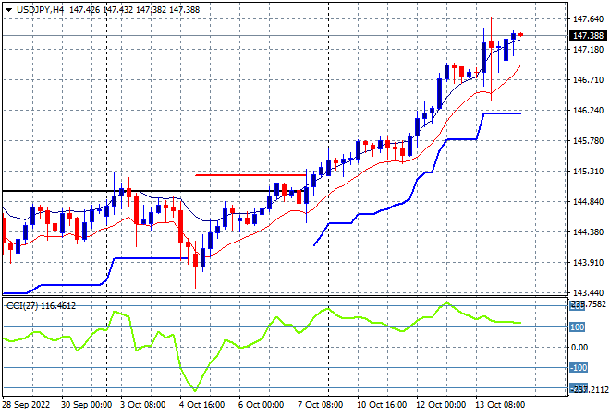Select the green CCI indicator line

pos(262,338)
